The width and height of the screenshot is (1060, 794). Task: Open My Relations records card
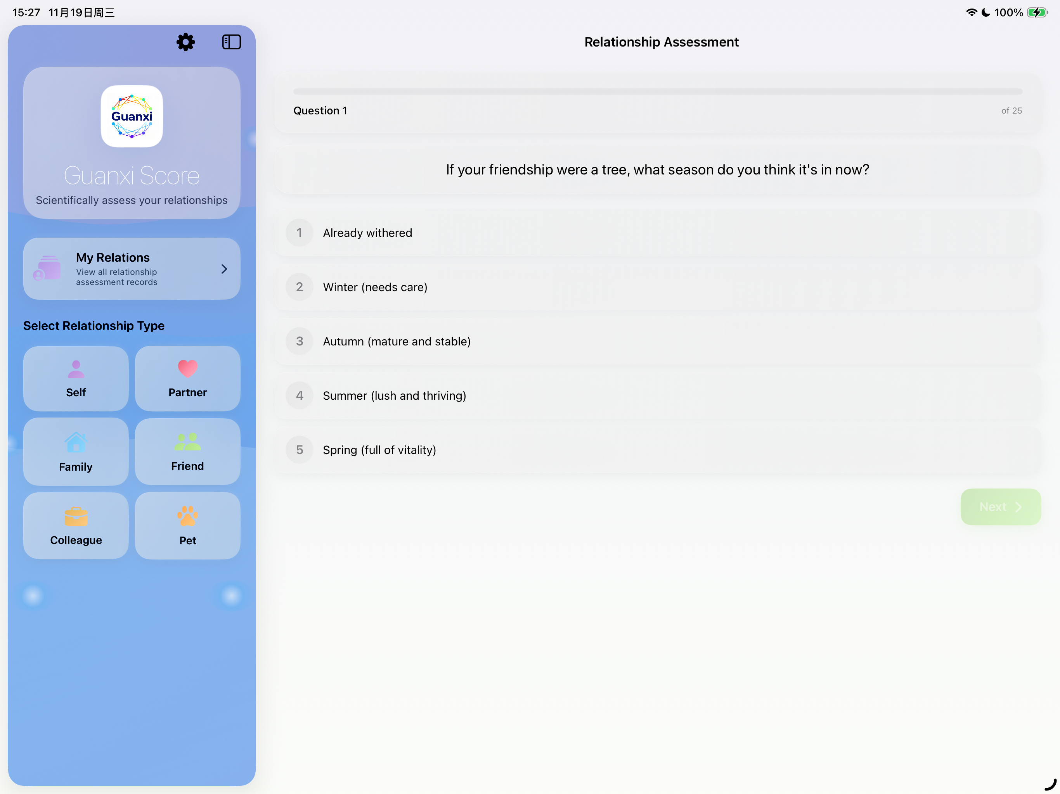[x=132, y=269]
